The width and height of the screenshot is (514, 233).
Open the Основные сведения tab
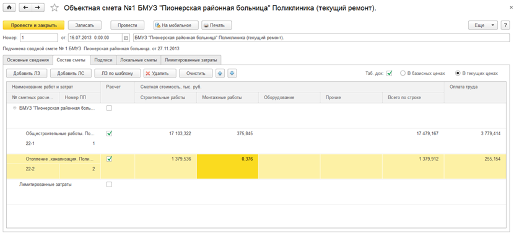point(28,60)
